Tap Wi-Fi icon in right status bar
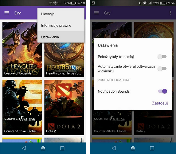 (x=145, y=3)
